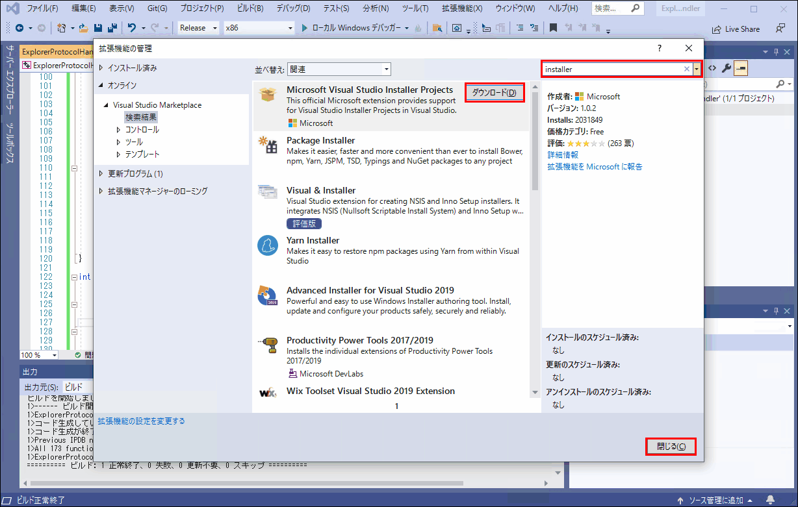Click the Visual Studio logo icon
Viewport: 798px width, 507px height.
tap(12, 9)
